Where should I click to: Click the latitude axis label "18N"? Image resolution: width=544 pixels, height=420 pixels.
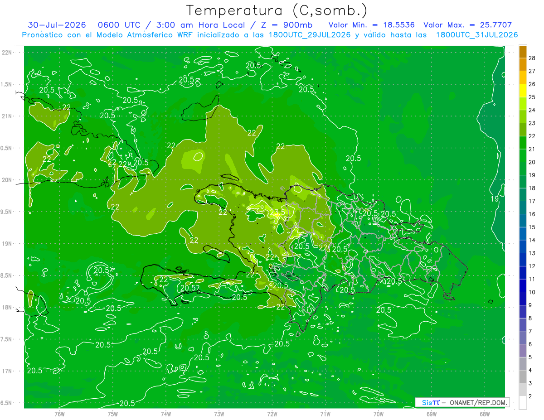click(x=7, y=308)
